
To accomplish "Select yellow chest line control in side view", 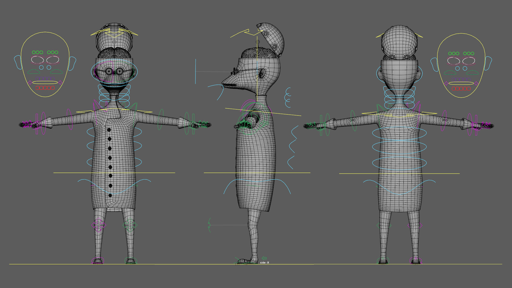I will coord(263,112).
